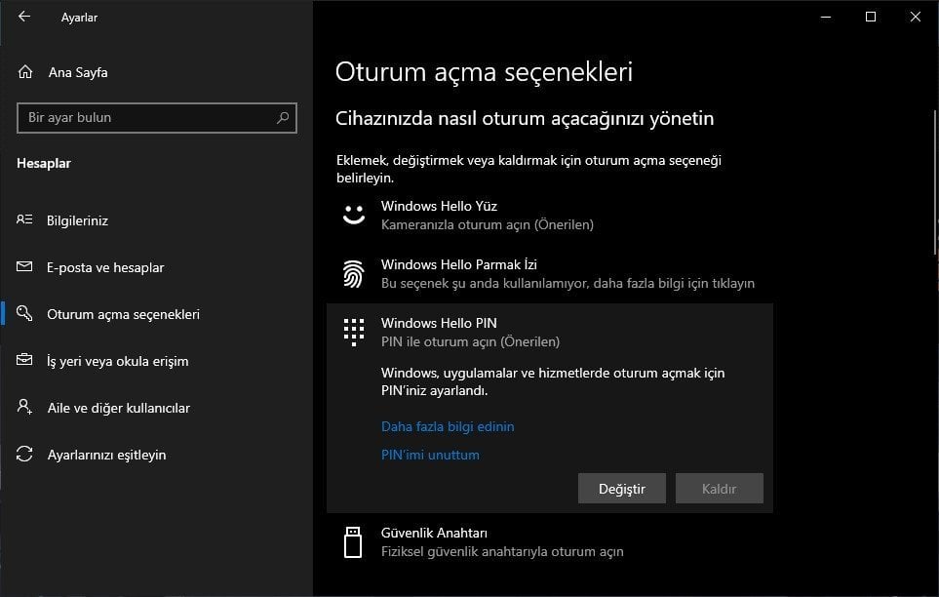Image resolution: width=939 pixels, height=597 pixels.
Task: Click the key icon for Oturum açma seçenekleri
Action: [x=24, y=313]
